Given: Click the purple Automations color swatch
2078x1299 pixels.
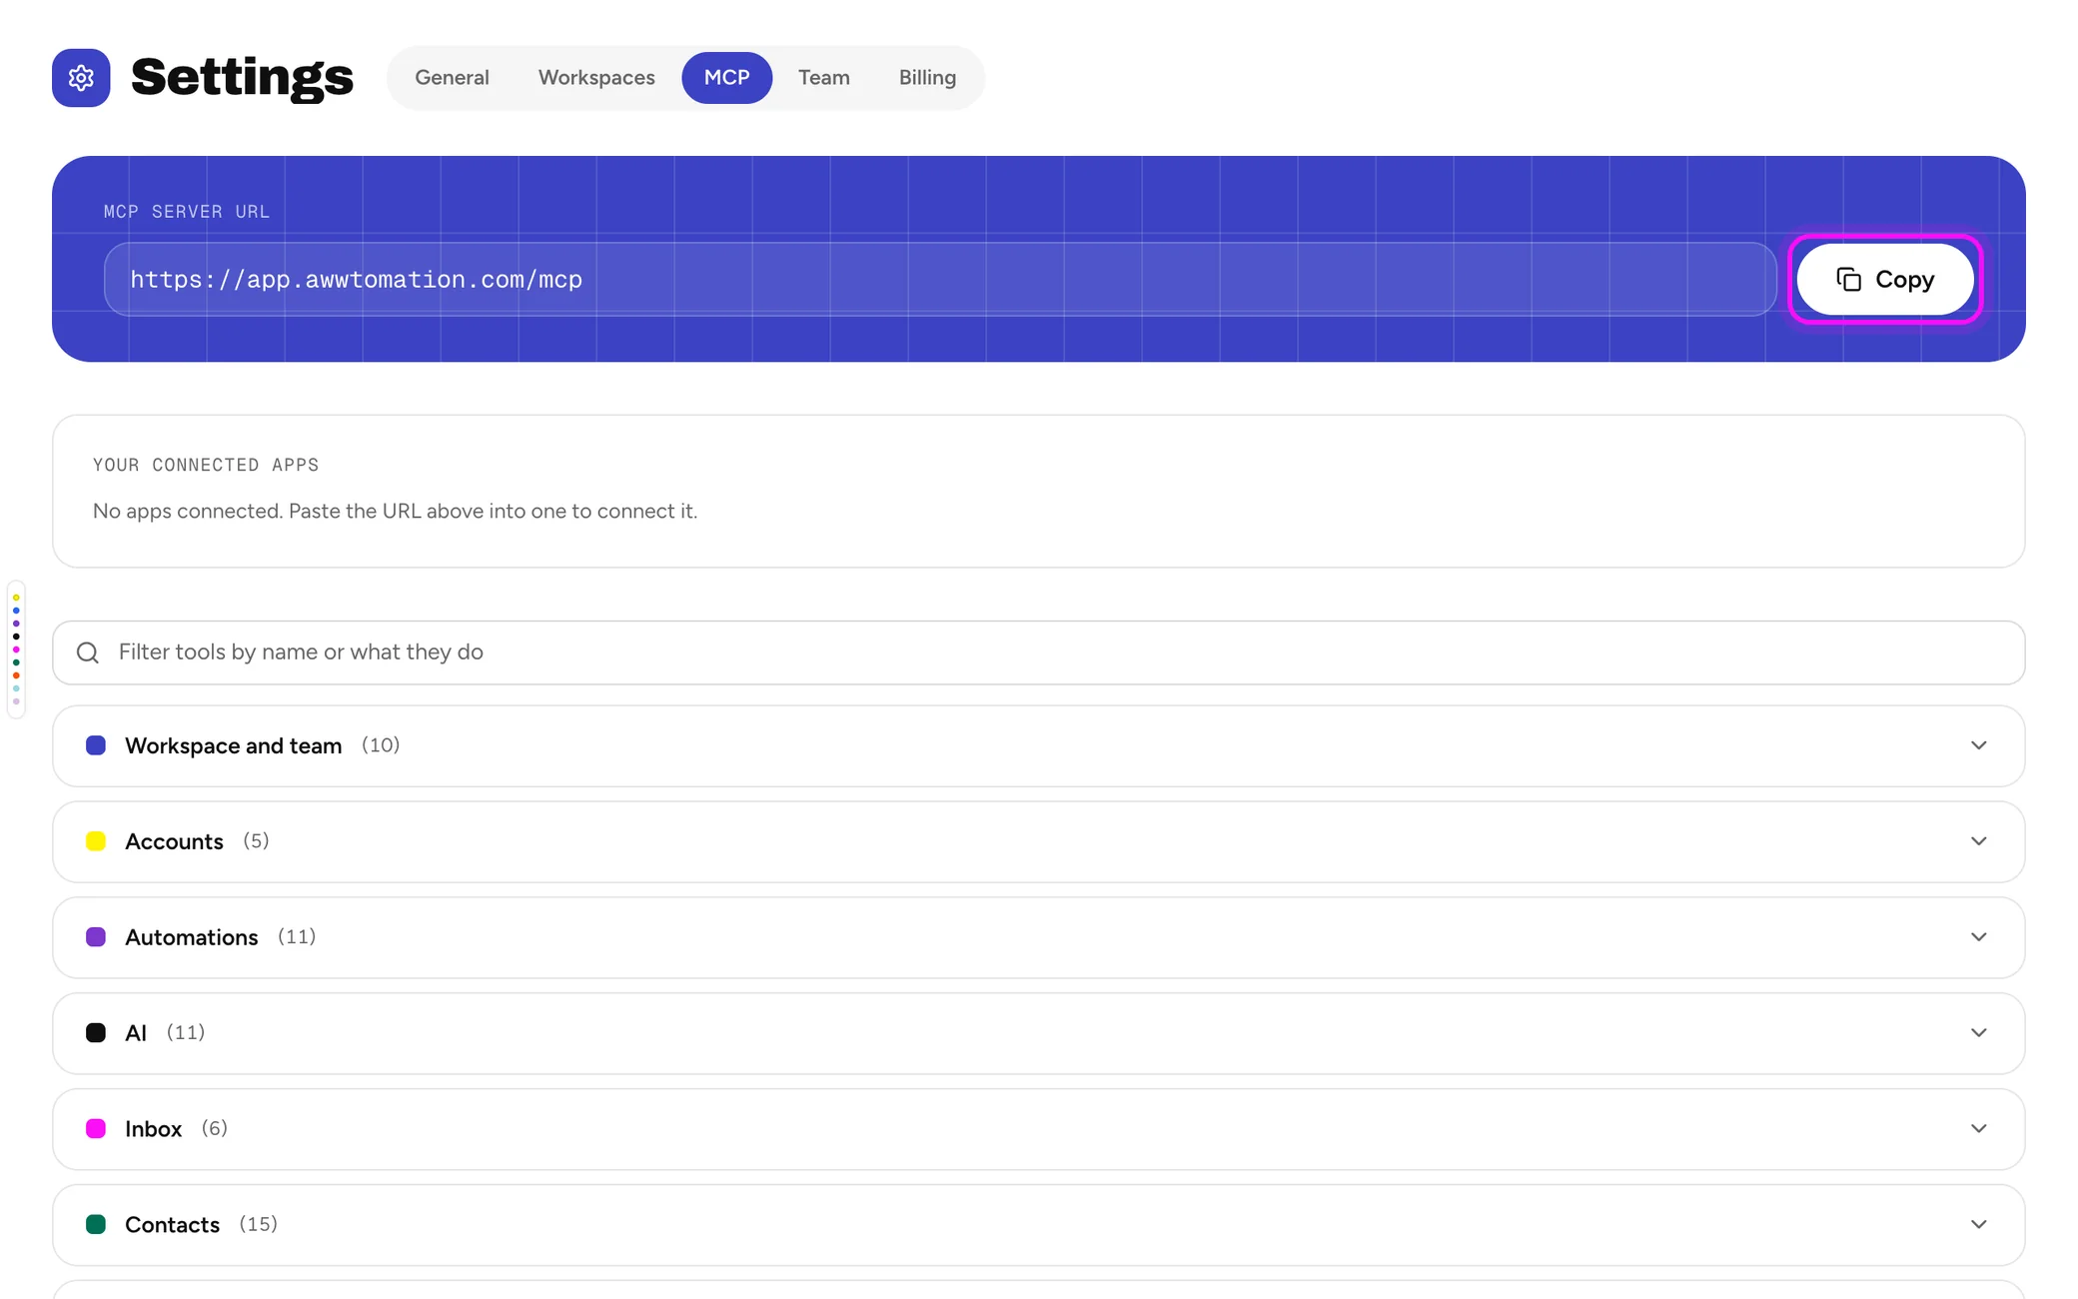Looking at the screenshot, I should [96, 937].
